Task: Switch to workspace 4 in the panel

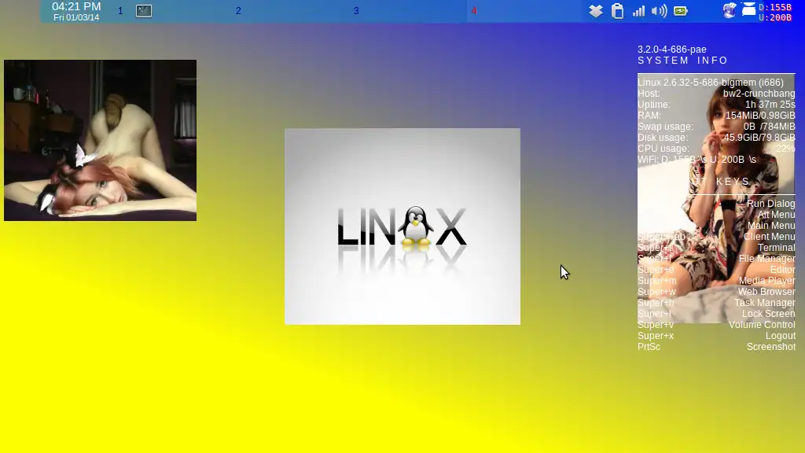Action: click(x=474, y=11)
